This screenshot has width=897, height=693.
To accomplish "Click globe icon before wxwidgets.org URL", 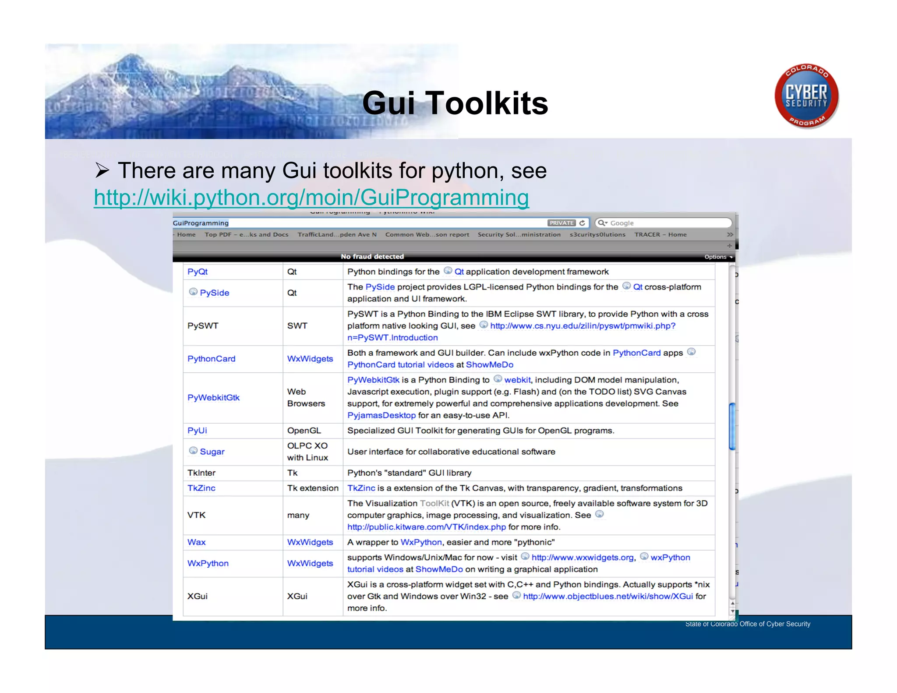I will point(525,557).
